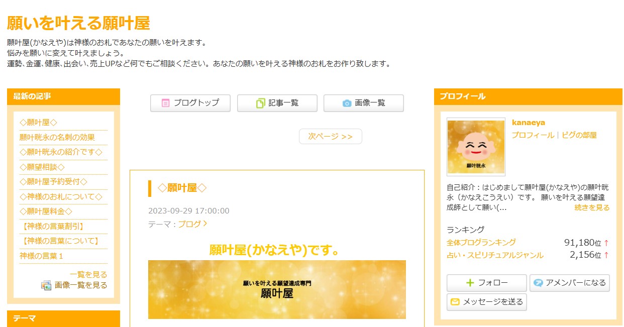Expand self-introduction with 続きを見る

pos(592,207)
